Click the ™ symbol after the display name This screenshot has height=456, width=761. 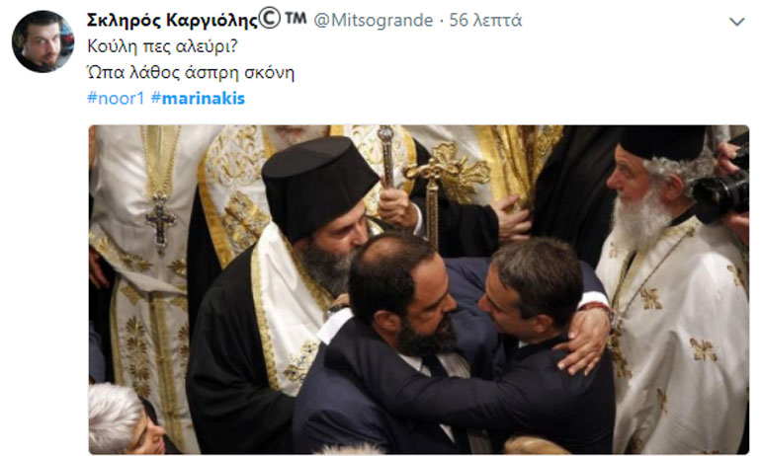coord(296,18)
